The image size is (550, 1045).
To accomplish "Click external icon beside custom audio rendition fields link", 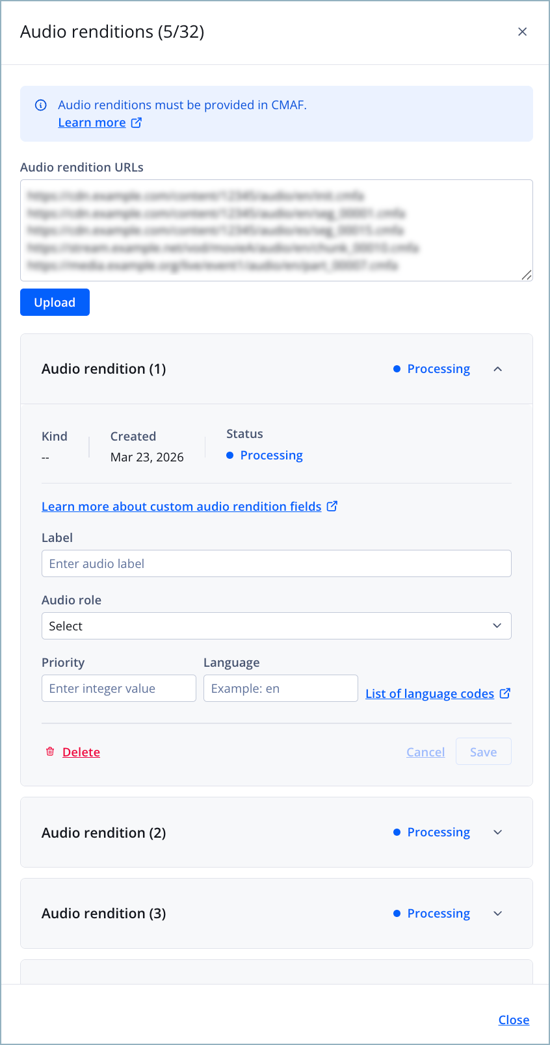I will [x=332, y=506].
